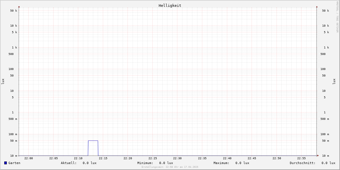Select the Aktuell 0.0 lux value
The height and width of the screenshot is (170, 340).
pyautogui.click(x=90, y=163)
